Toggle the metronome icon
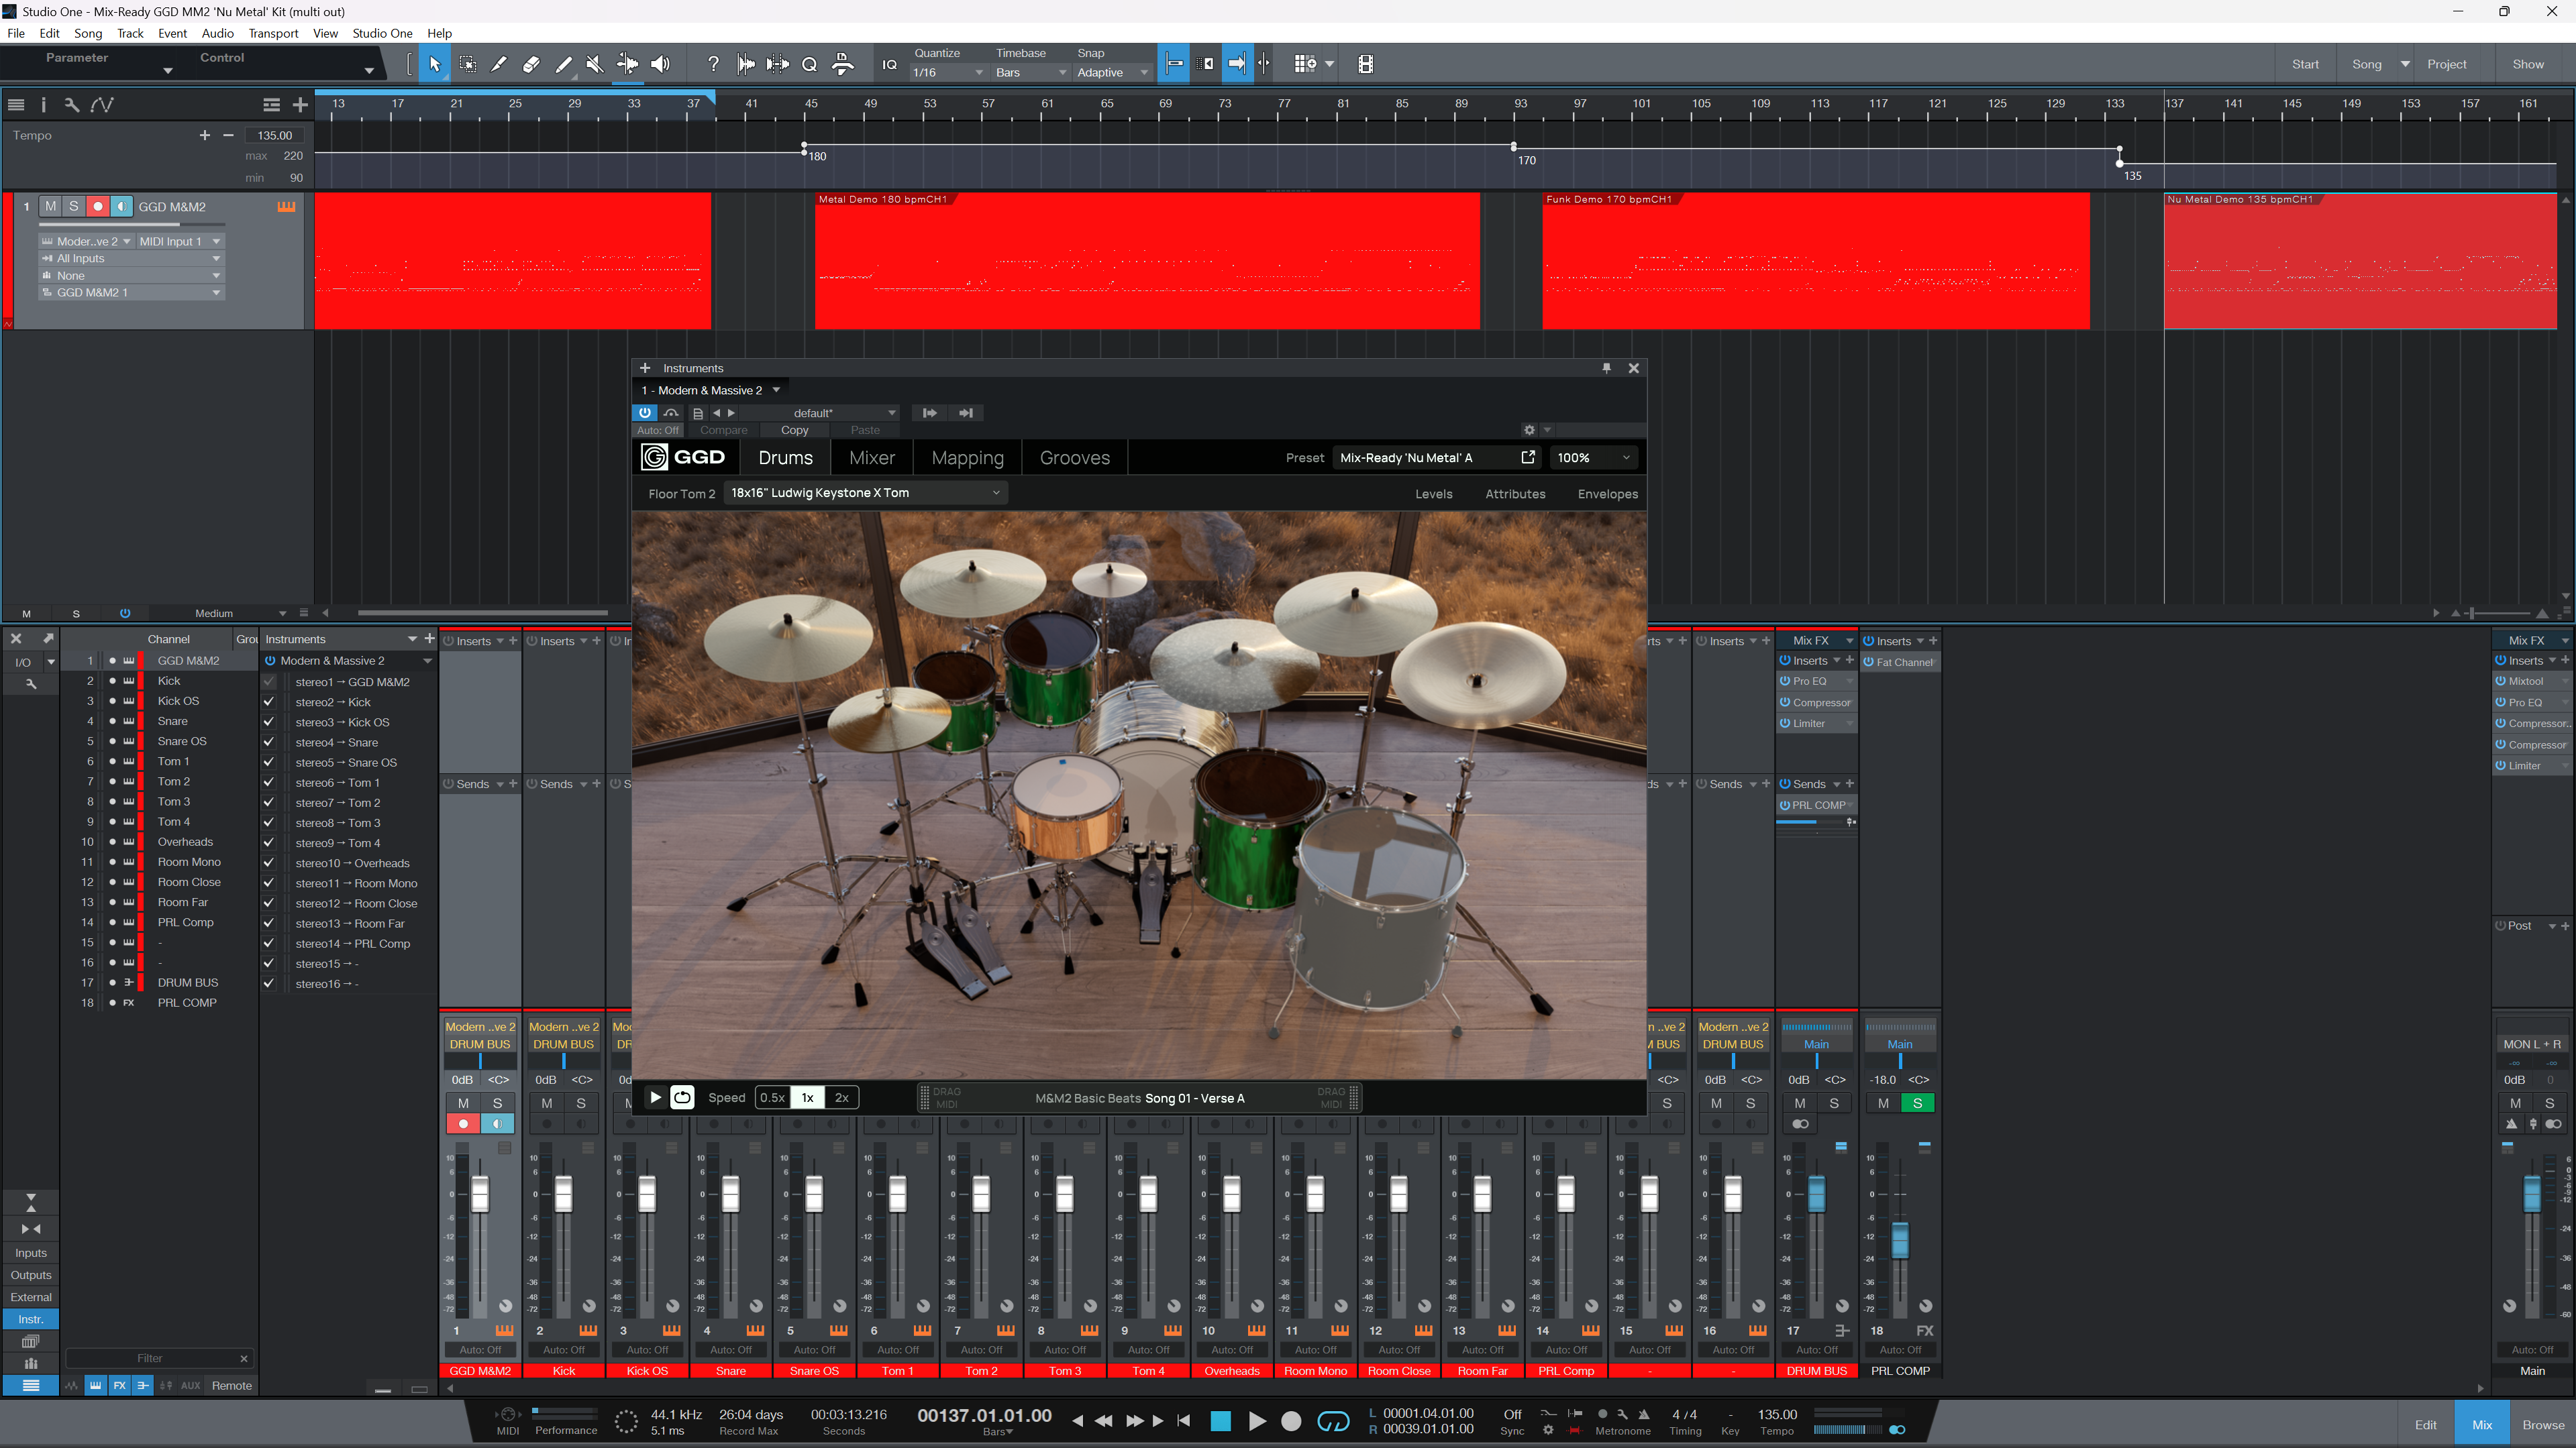 [1643, 1414]
